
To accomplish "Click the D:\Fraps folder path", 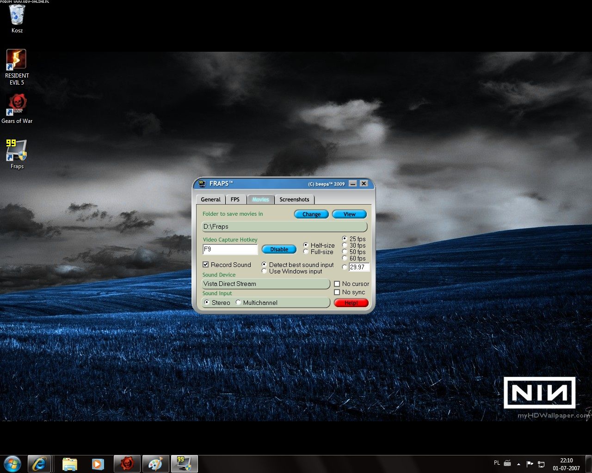I will point(284,227).
